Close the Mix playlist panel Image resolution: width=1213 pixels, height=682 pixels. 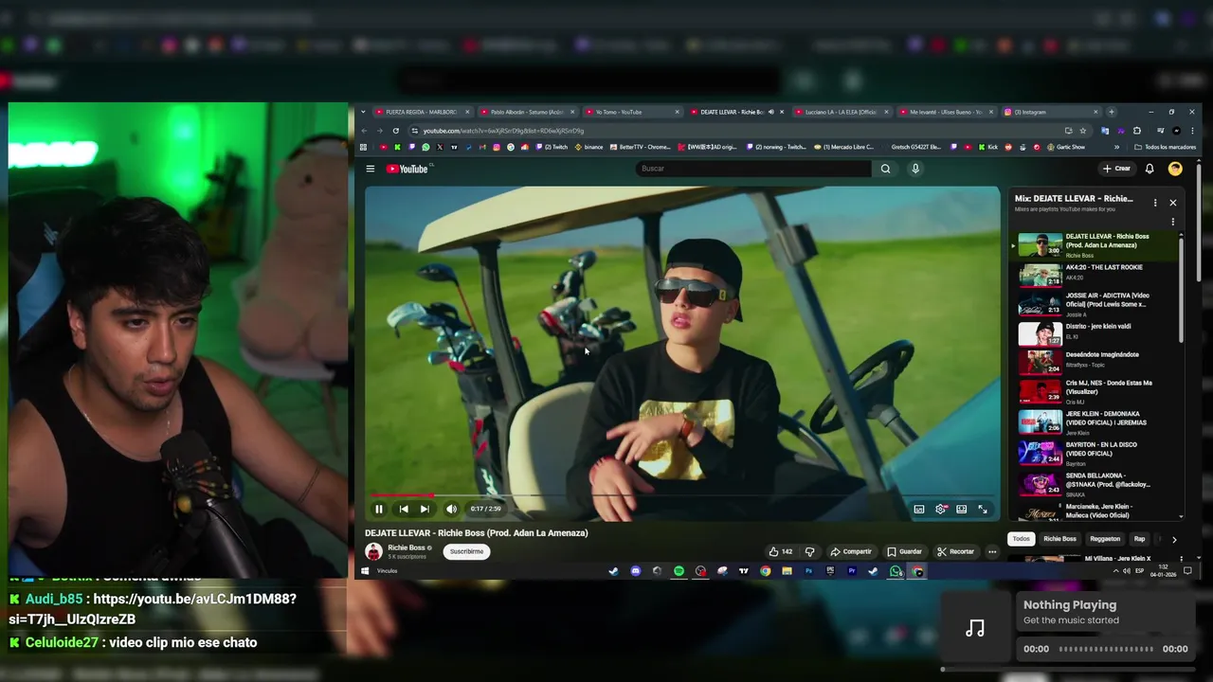(1172, 203)
